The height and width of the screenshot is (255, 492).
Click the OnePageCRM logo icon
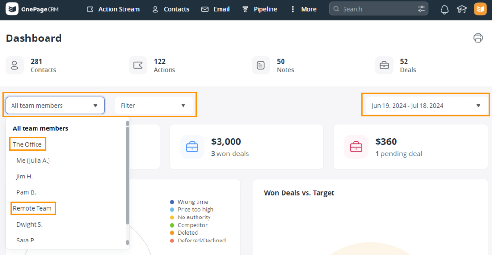coord(12,9)
